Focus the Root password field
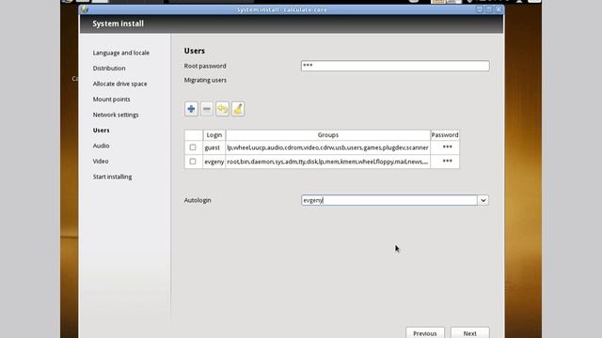This screenshot has height=338, width=602. coord(395,66)
